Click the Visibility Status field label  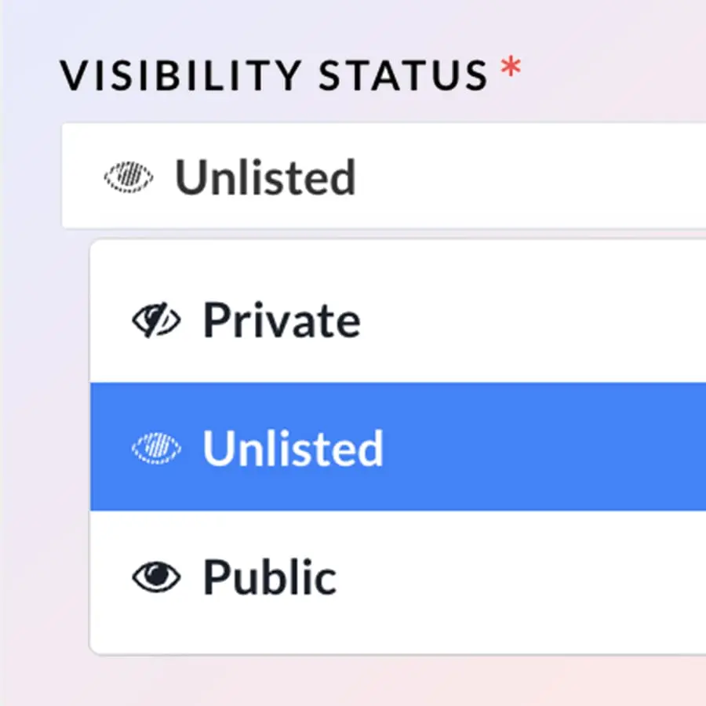275,75
